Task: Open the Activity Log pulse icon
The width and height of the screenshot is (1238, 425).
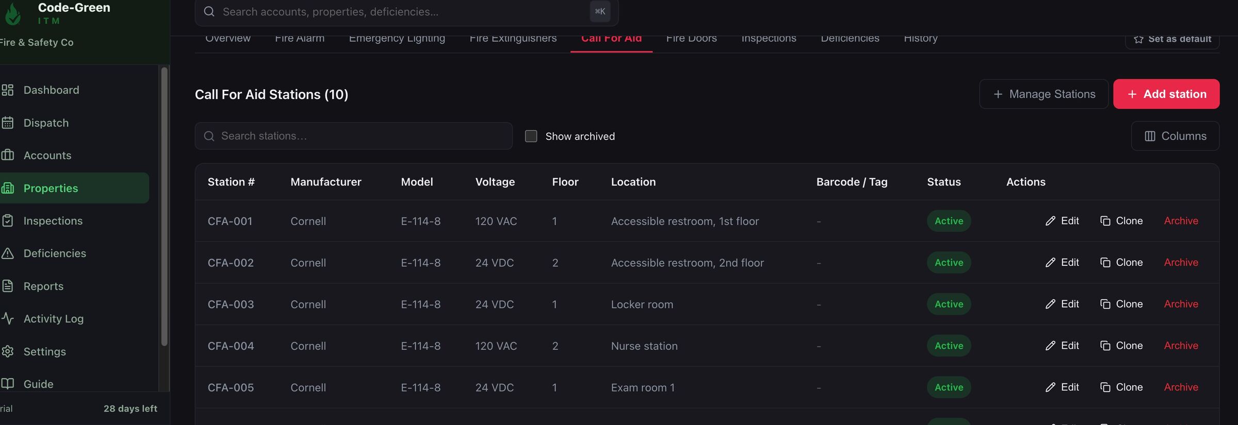Action: tap(7, 318)
